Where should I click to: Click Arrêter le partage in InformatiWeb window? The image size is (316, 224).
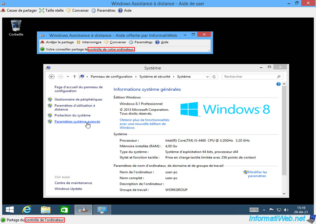click(x=57, y=42)
